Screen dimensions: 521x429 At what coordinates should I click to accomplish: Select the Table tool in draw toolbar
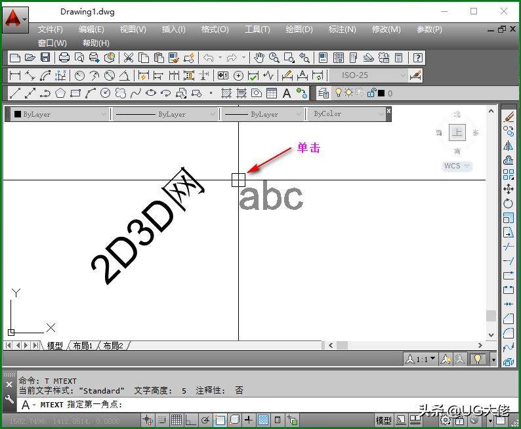click(x=272, y=93)
